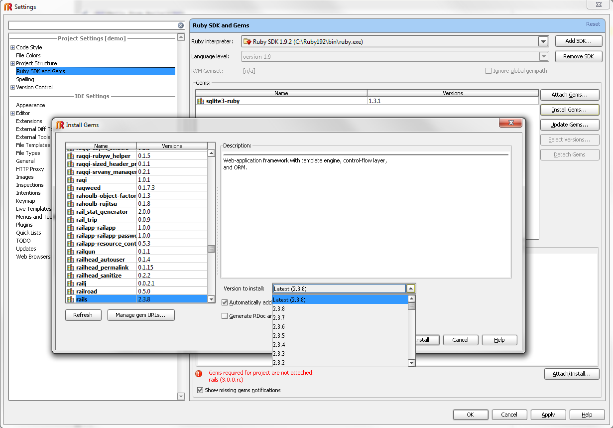Click the Reset link in the Settings header
Image resolution: width=613 pixels, height=428 pixels.
coord(593,24)
